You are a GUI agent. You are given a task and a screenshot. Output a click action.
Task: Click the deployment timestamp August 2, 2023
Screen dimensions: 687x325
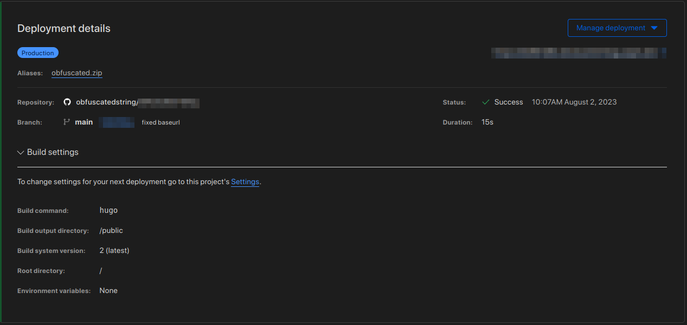(x=574, y=102)
